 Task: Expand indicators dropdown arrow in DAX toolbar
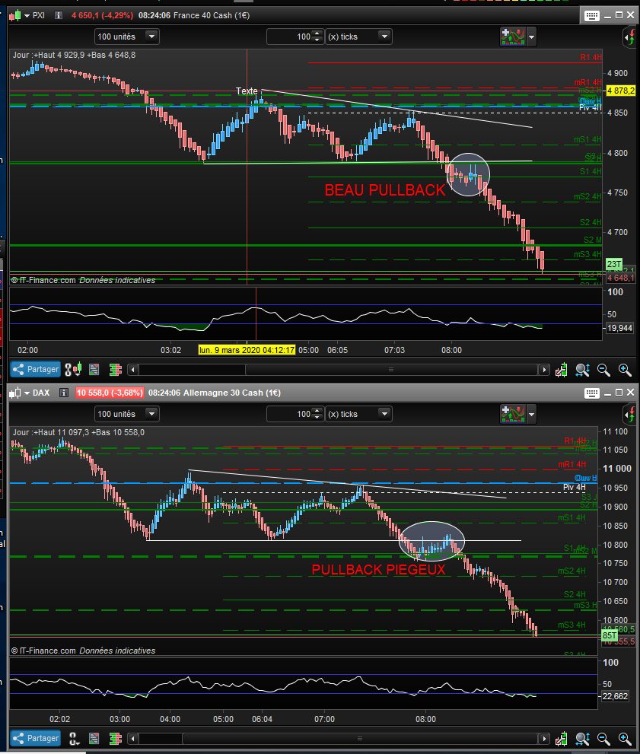531,414
